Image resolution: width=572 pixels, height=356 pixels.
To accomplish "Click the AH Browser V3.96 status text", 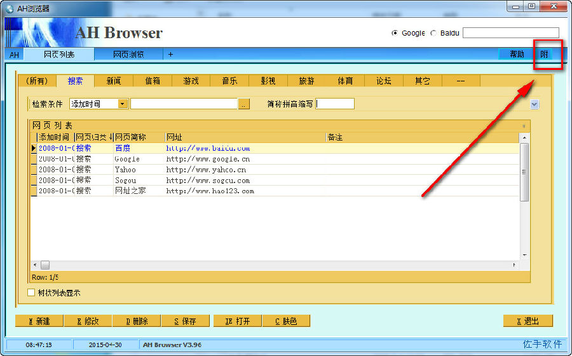I will [172, 345].
